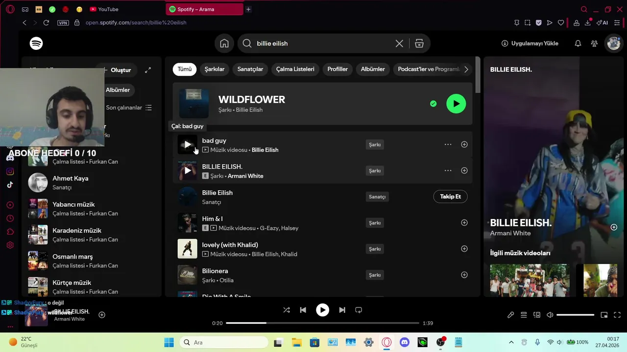Open Discord from the taskbar
Screen dimensions: 627x352
pyautogui.click(x=405, y=342)
